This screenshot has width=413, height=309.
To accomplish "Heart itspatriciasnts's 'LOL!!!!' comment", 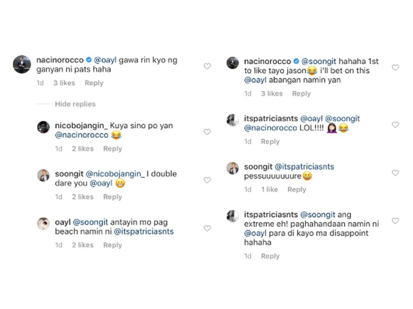I will pyautogui.click(x=395, y=125).
